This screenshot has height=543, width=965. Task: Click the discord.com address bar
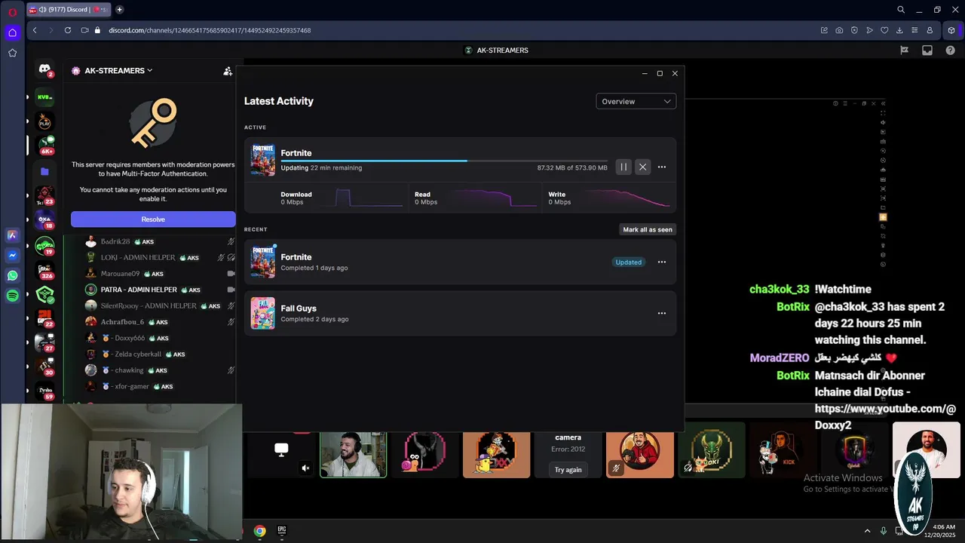pos(210,30)
